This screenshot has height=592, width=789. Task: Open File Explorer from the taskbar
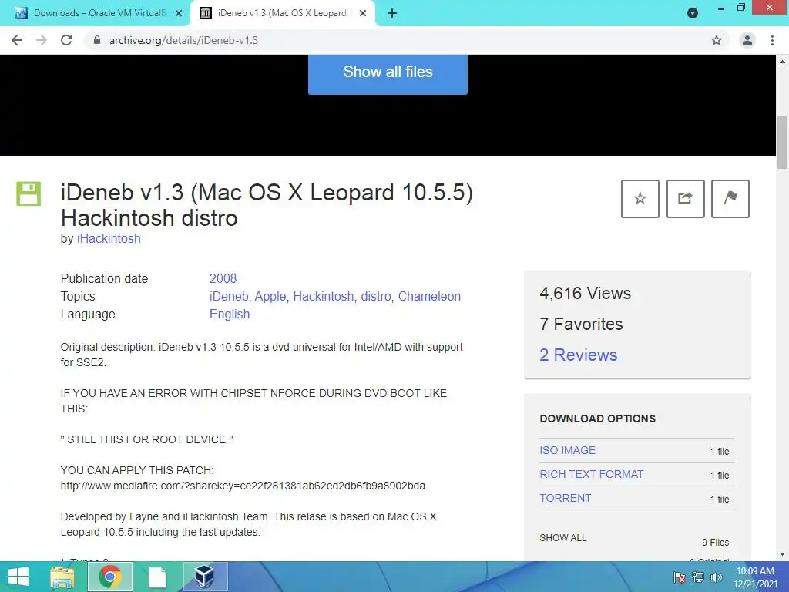click(x=62, y=577)
